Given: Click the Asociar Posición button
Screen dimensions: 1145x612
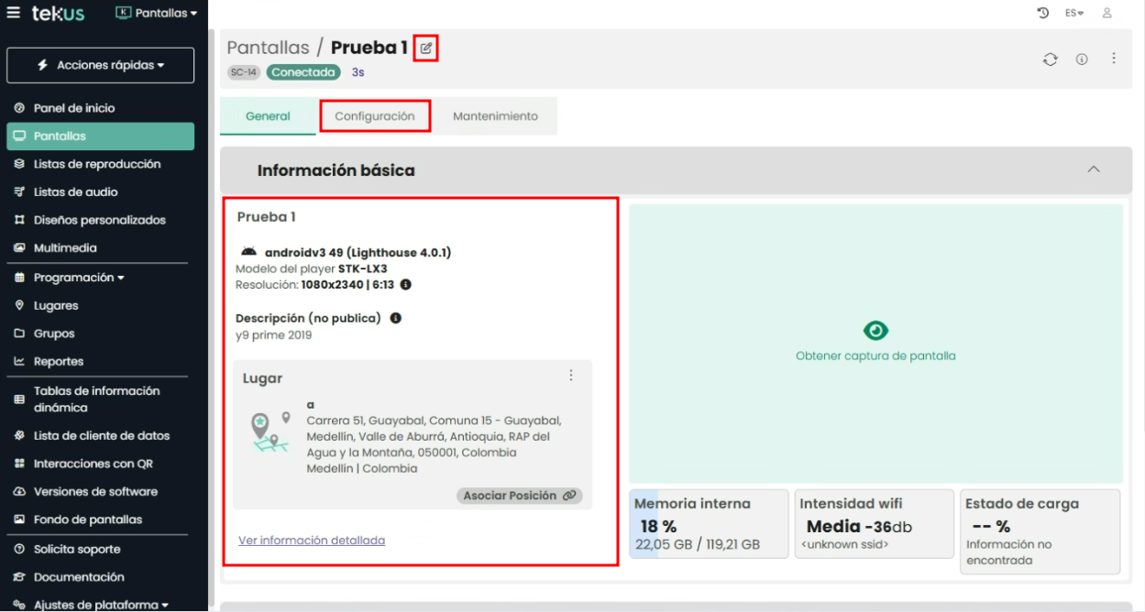Looking at the screenshot, I should click(519, 496).
